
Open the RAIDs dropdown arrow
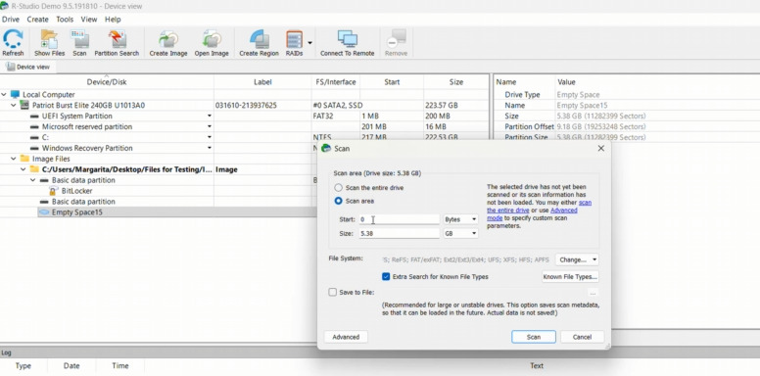[309, 43]
